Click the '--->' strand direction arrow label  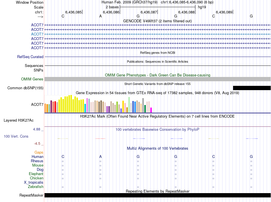(x=40, y=17)
